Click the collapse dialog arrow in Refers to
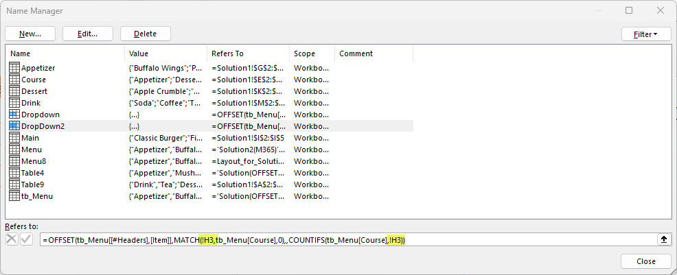 pyautogui.click(x=663, y=239)
